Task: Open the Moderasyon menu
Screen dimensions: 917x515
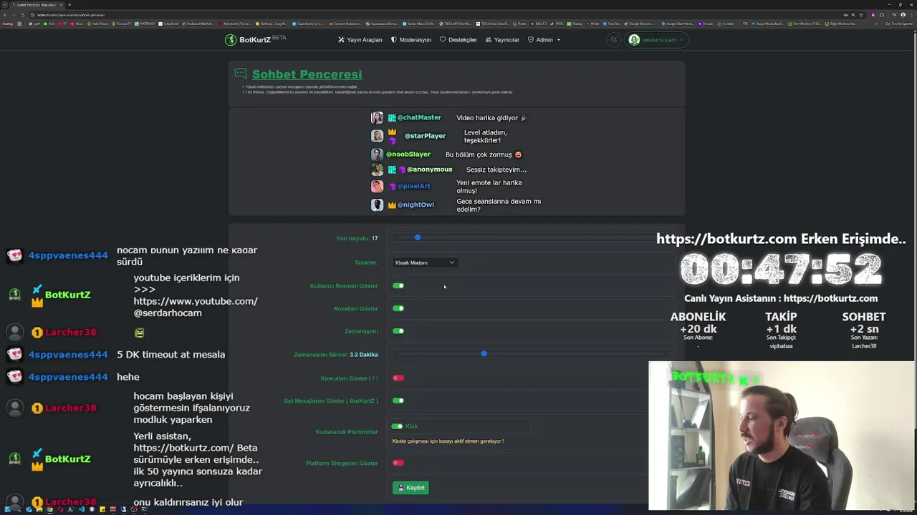Action: click(x=411, y=40)
